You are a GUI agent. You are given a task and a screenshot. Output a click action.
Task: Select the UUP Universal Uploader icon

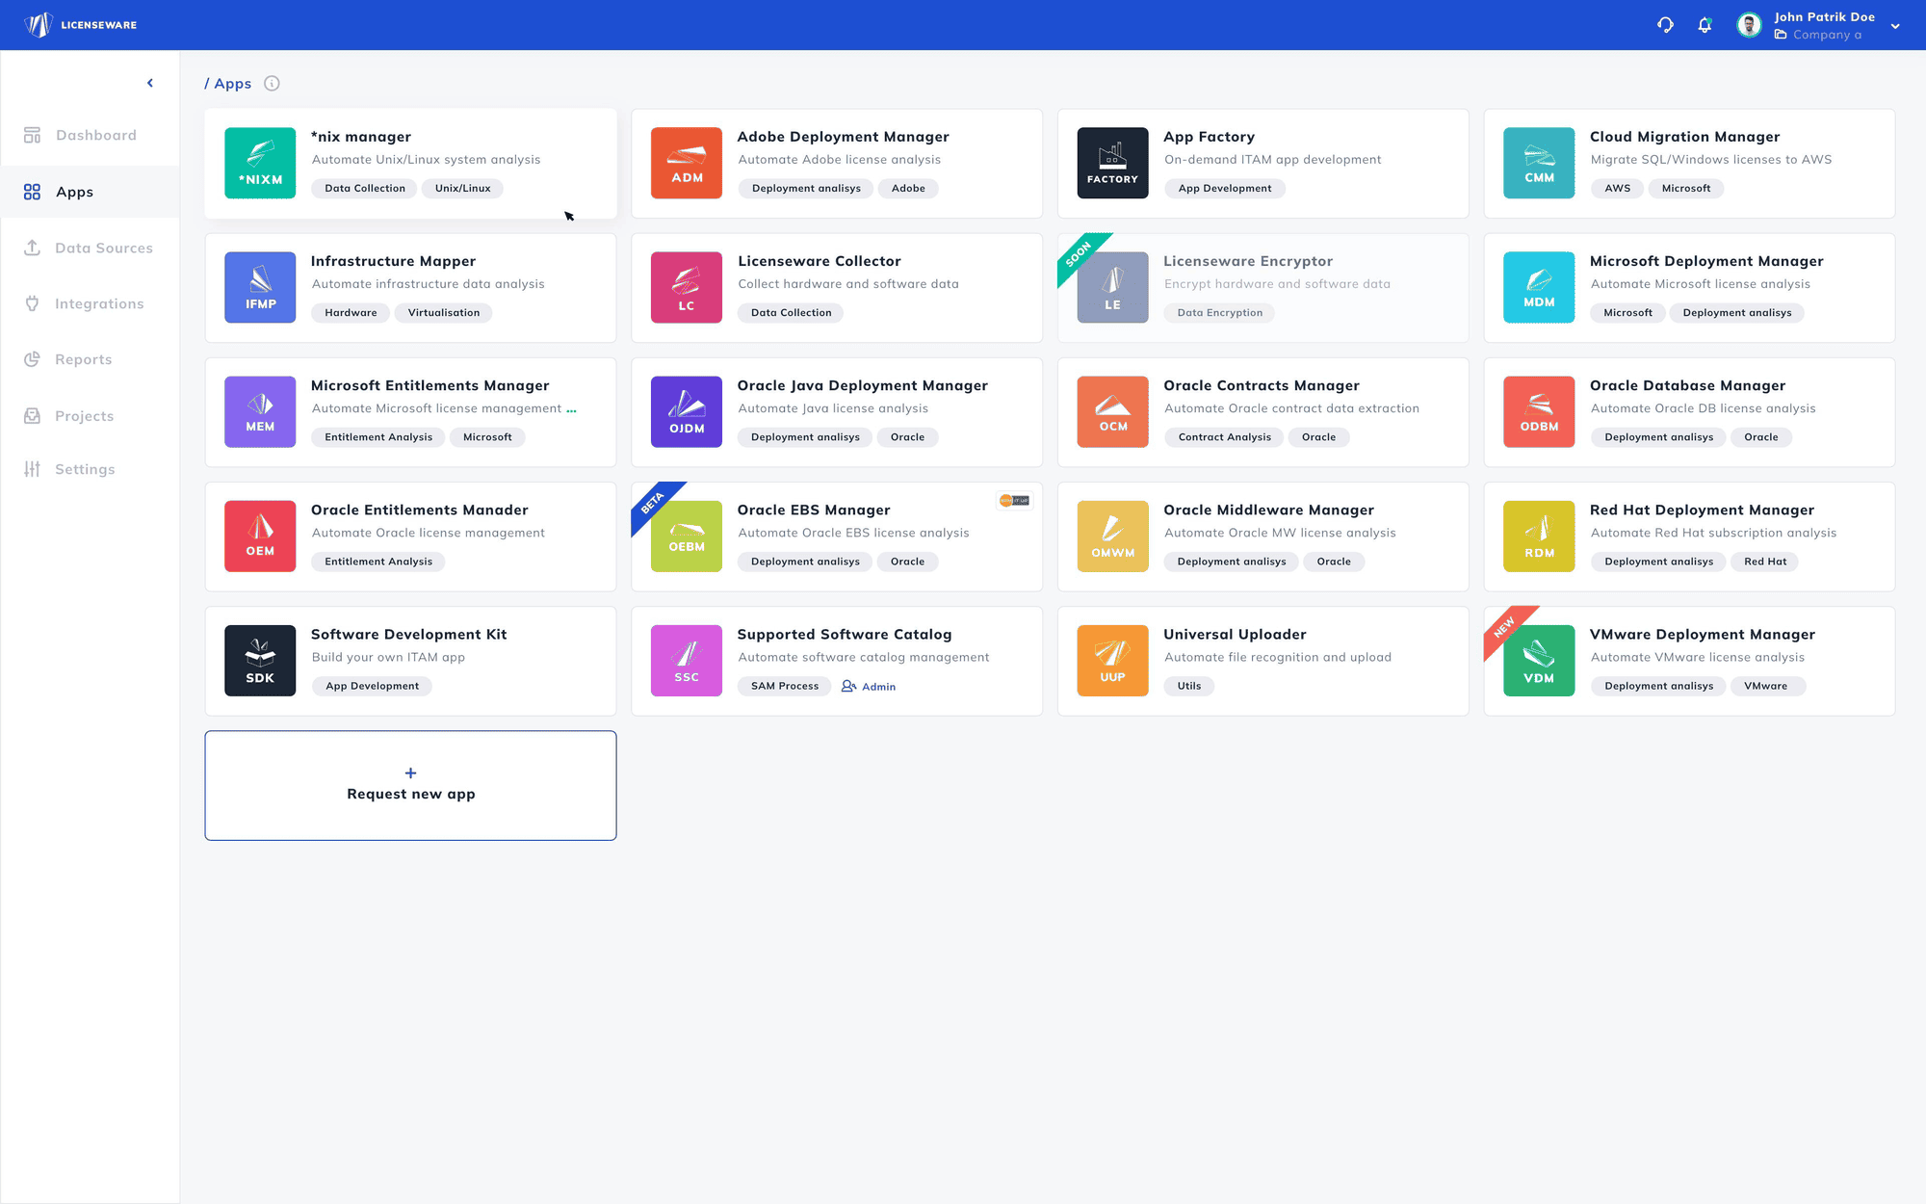(x=1112, y=661)
